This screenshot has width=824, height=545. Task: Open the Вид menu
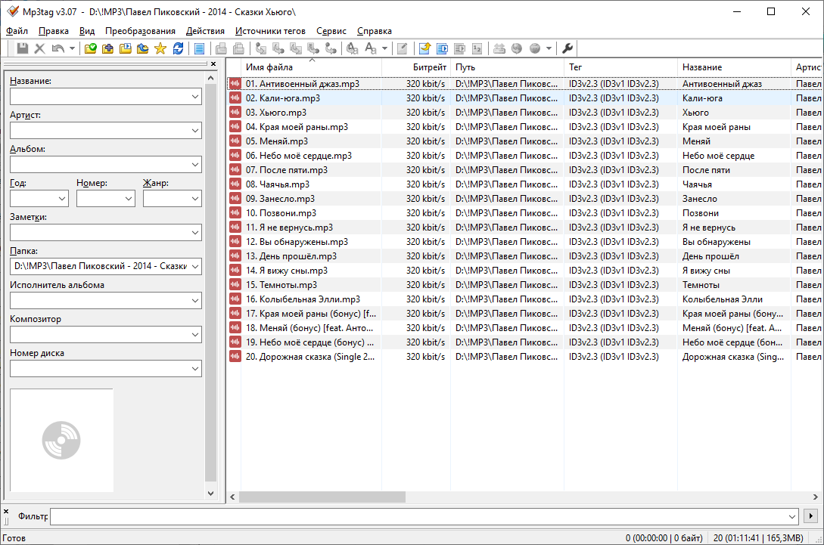pyautogui.click(x=87, y=31)
